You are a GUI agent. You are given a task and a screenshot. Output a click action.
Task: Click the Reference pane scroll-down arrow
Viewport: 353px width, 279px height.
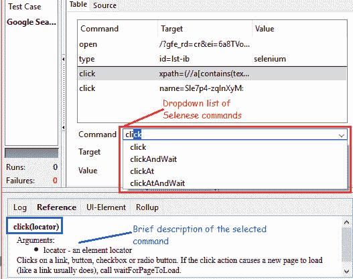point(347,272)
